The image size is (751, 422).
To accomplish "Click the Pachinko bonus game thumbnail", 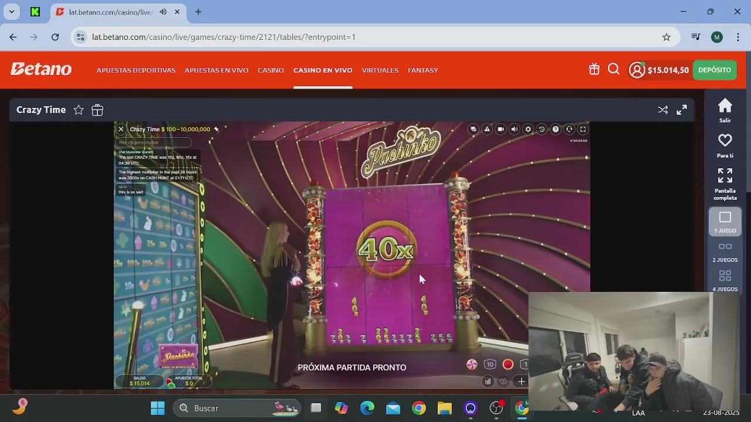I will click(x=179, y=357).
